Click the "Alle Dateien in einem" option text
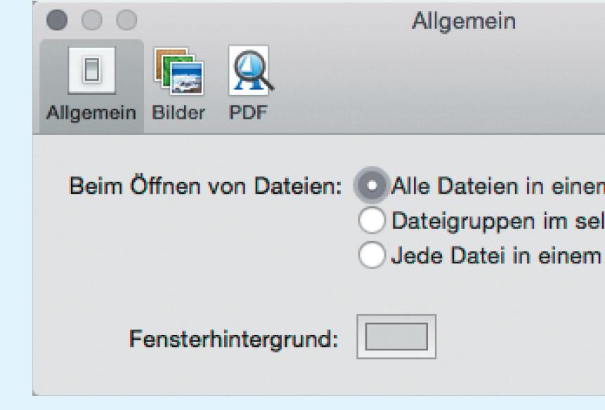 (x=497, y=186)
